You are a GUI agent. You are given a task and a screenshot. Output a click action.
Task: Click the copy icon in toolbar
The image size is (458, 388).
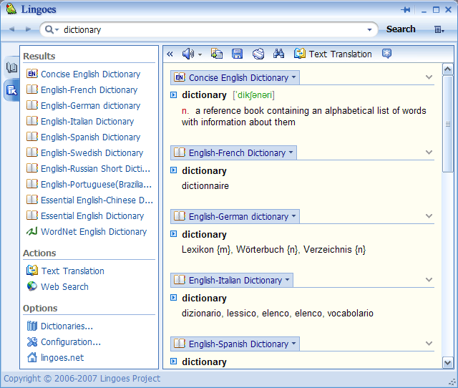(217, 54)
